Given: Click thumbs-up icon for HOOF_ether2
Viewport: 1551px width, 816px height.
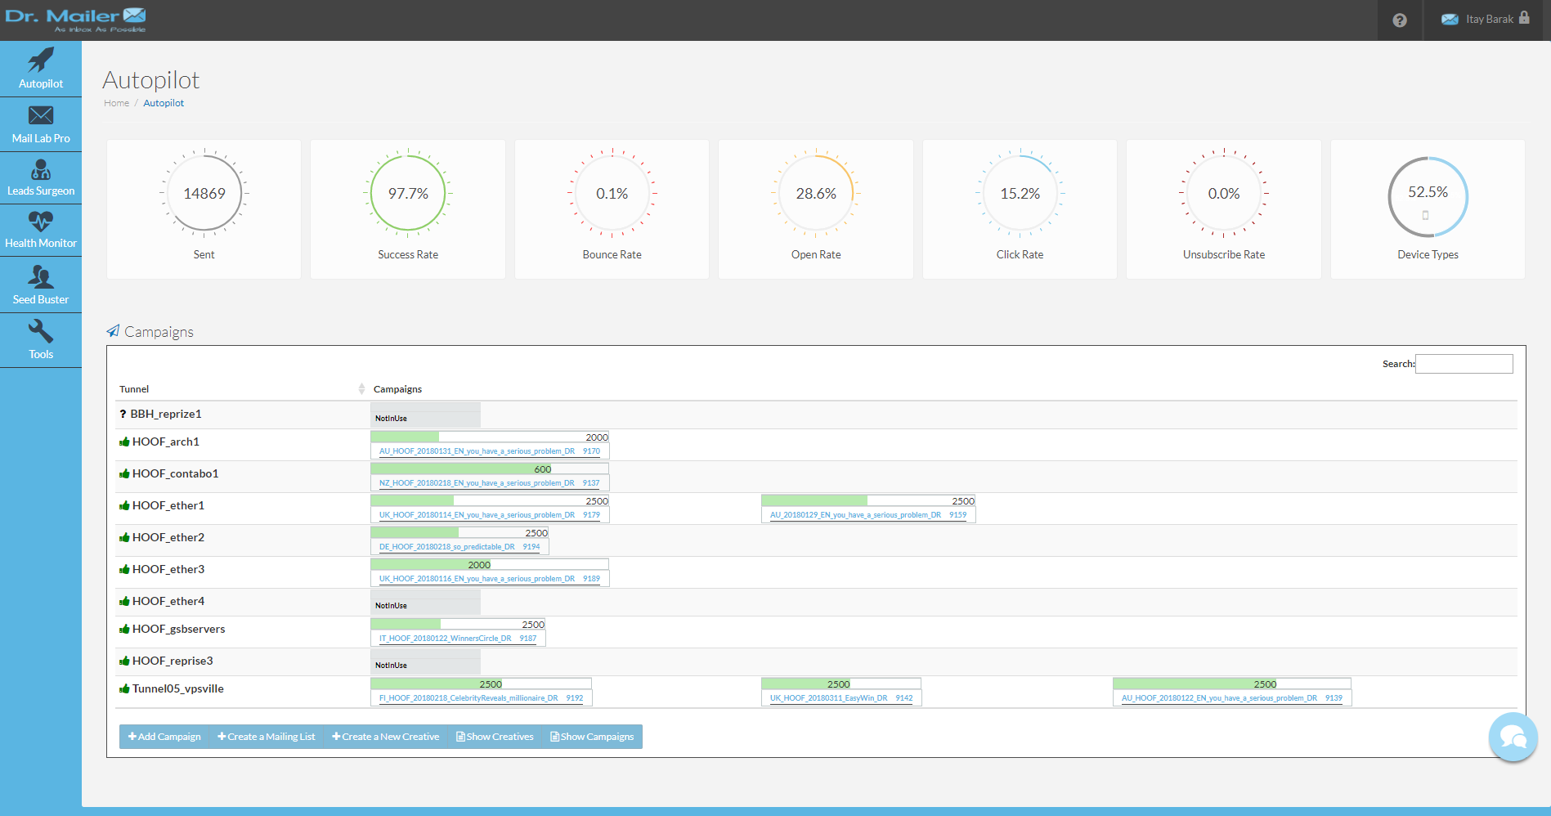Looking at the screenshot, I should pos(124,538).
